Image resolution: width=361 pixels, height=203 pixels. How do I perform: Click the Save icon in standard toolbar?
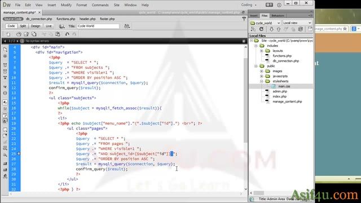point(27,34)
